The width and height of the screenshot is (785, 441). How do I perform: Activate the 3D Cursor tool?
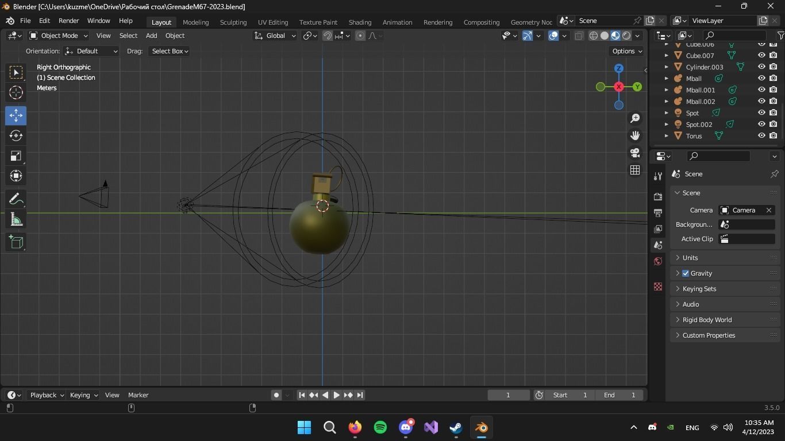click(16, 92)
